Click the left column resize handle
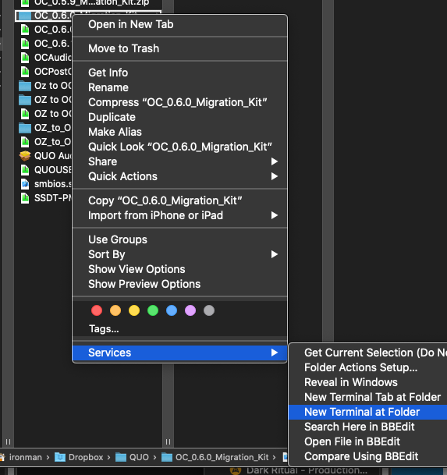 [8, 442]
